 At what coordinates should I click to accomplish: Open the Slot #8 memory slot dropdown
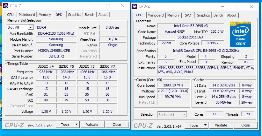point(31,27)
